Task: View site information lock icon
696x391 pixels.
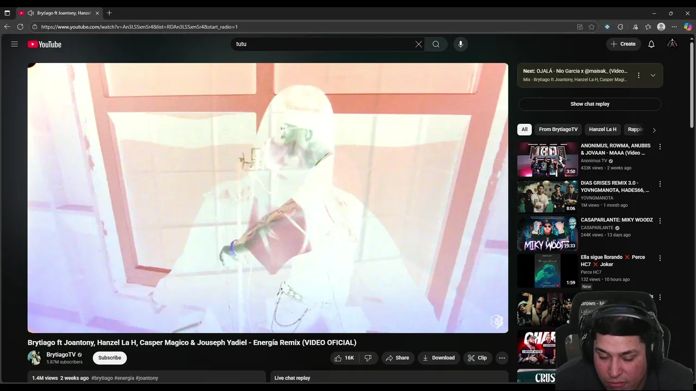Action: (35, 27)
